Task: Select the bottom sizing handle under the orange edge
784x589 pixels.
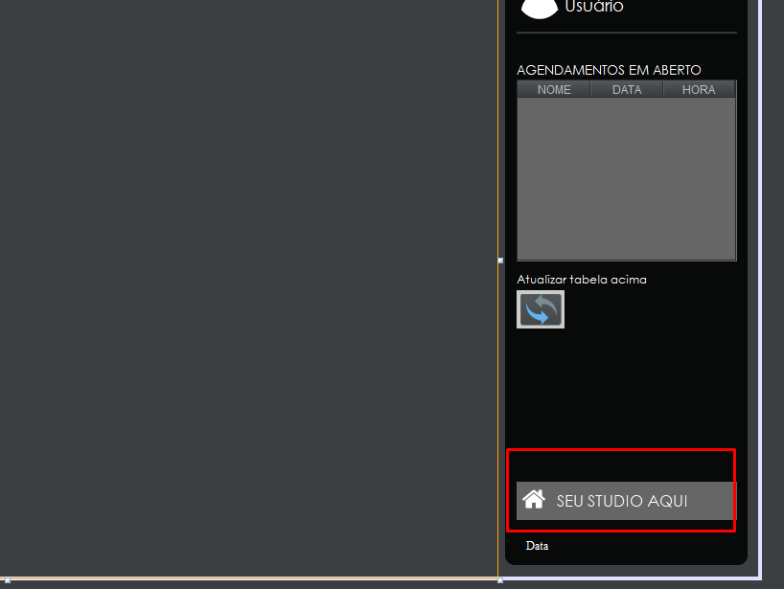Action: click(500, 580)
